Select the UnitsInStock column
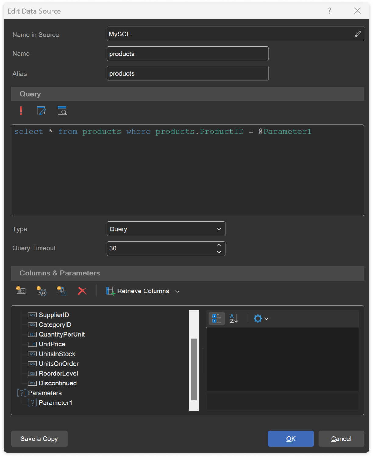373x457 pixels. (52, 354)
